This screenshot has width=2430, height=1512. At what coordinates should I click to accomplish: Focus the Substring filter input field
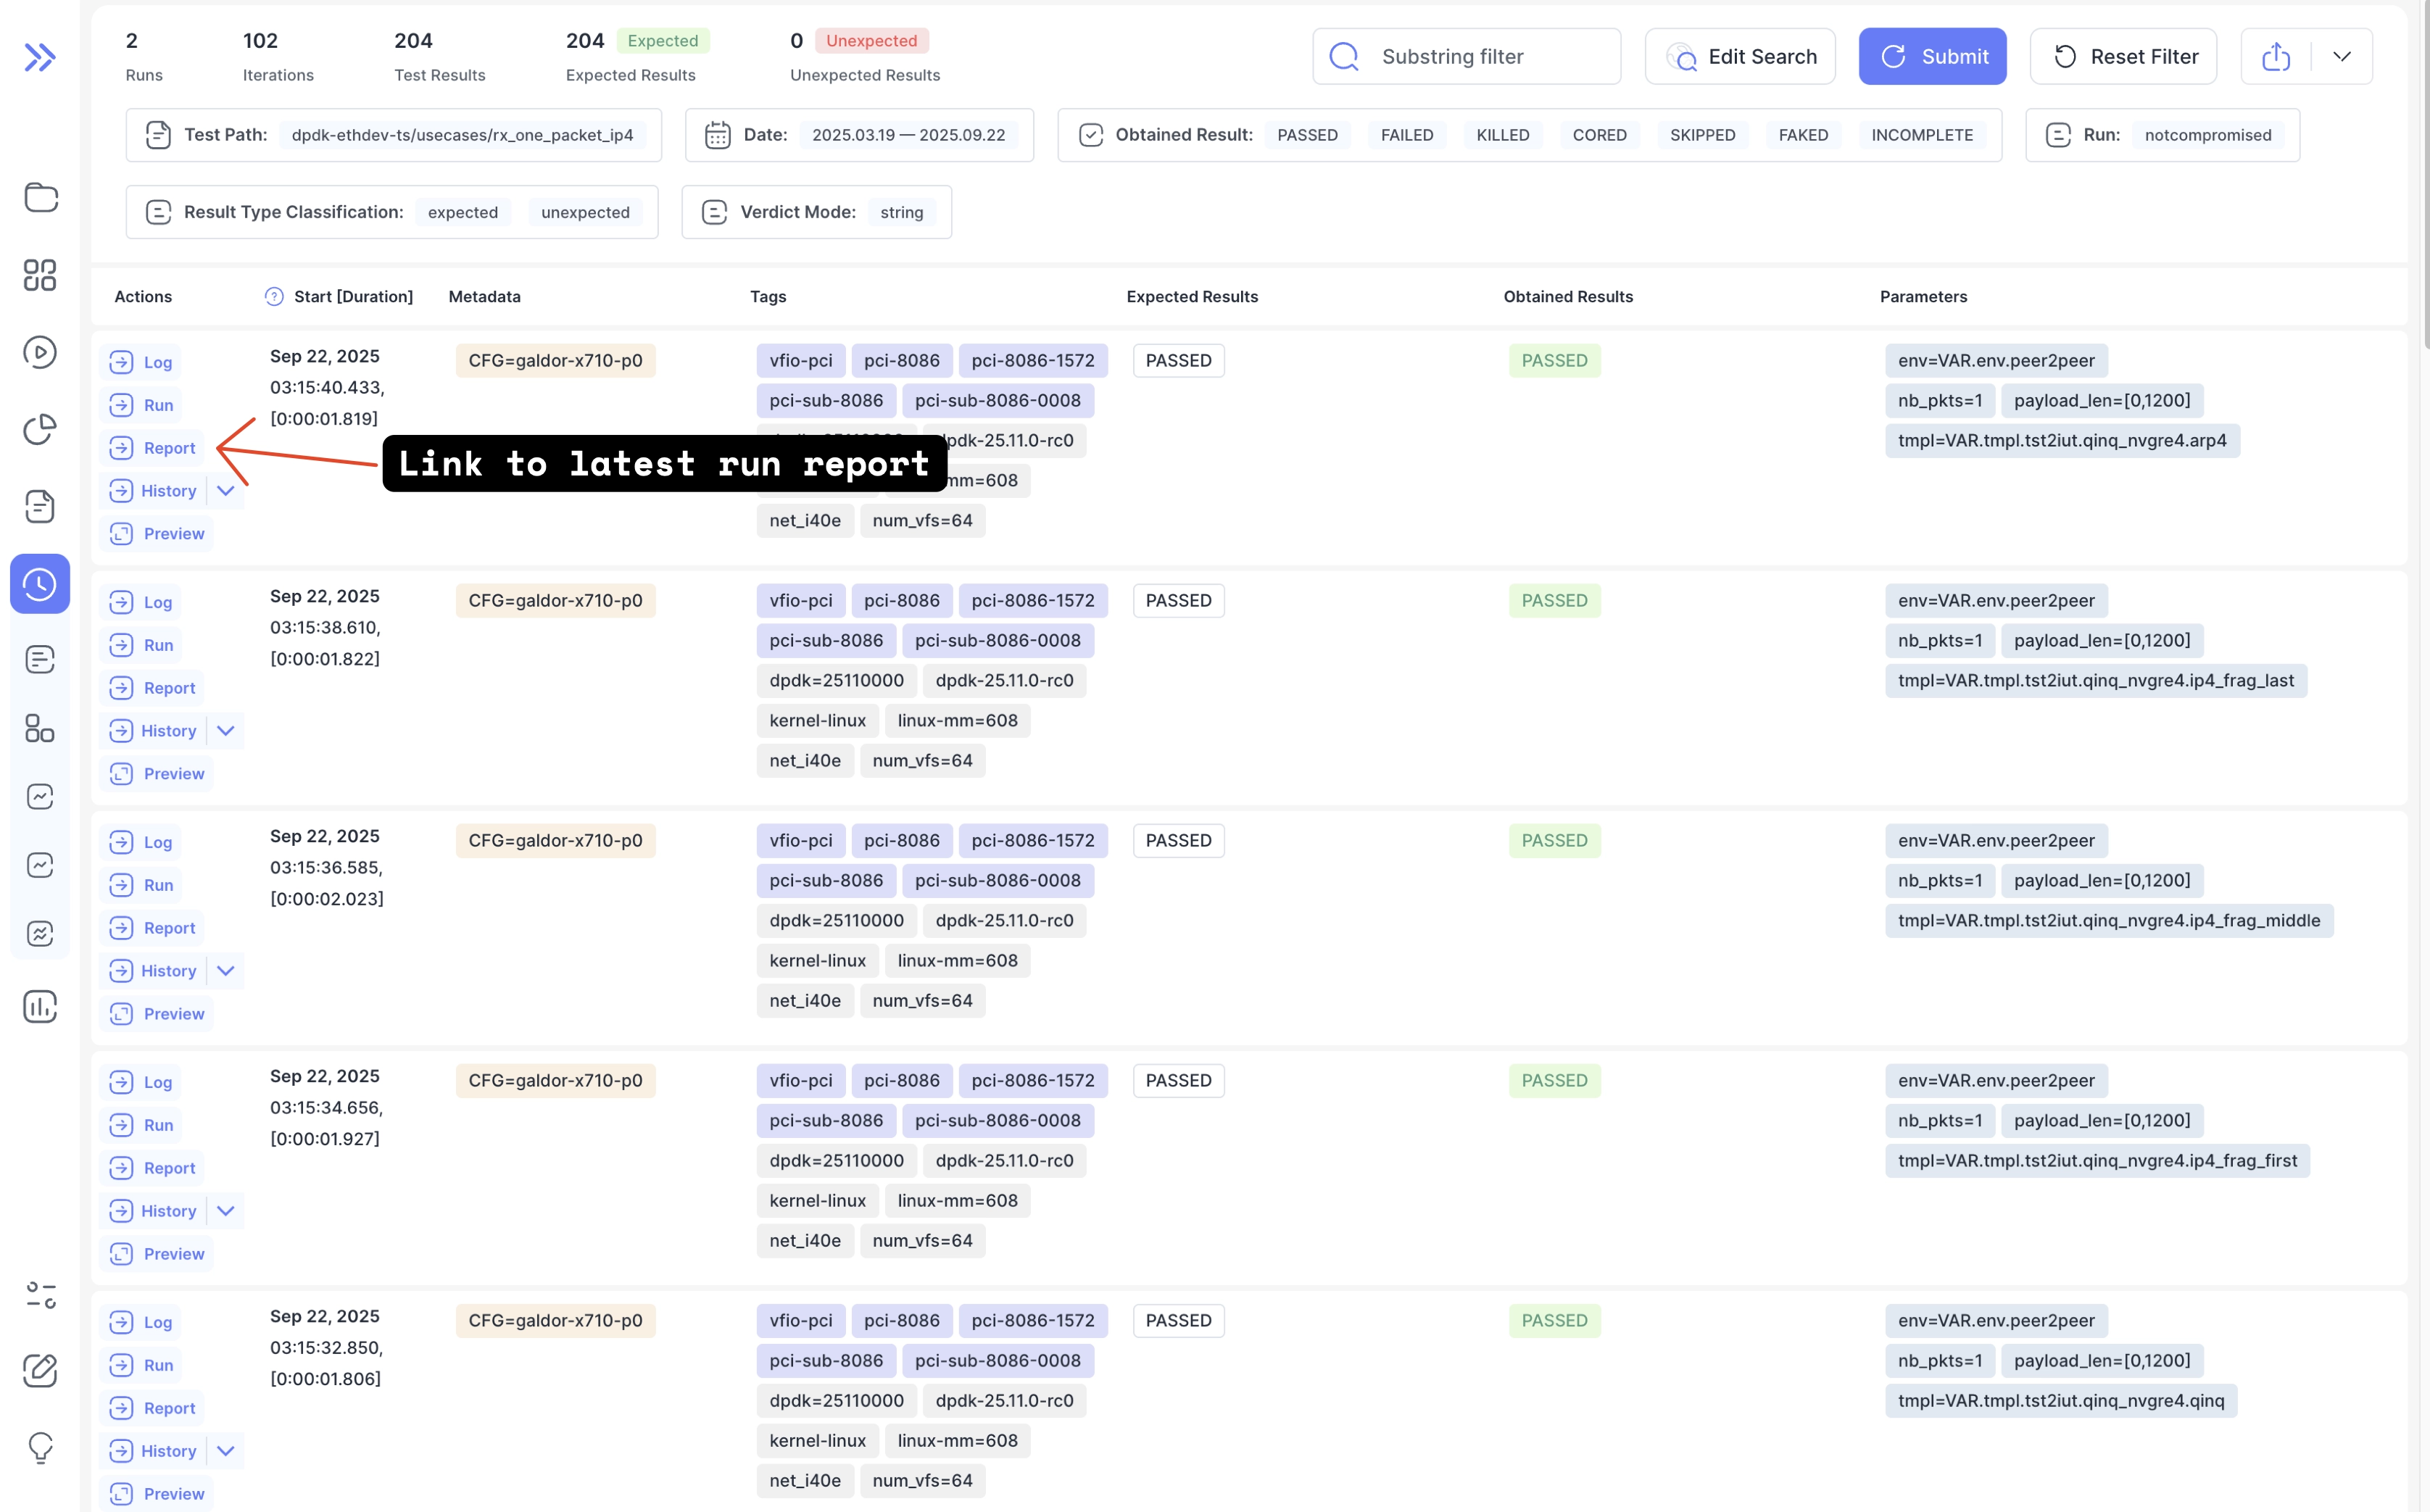(1466, 57)
